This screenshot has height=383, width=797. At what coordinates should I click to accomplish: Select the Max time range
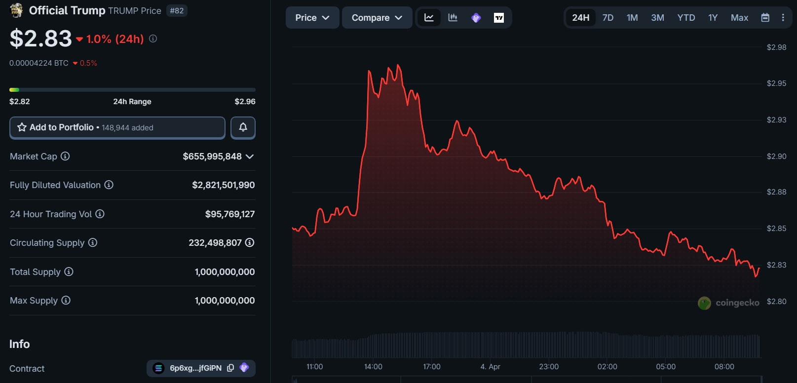point(739,18)
